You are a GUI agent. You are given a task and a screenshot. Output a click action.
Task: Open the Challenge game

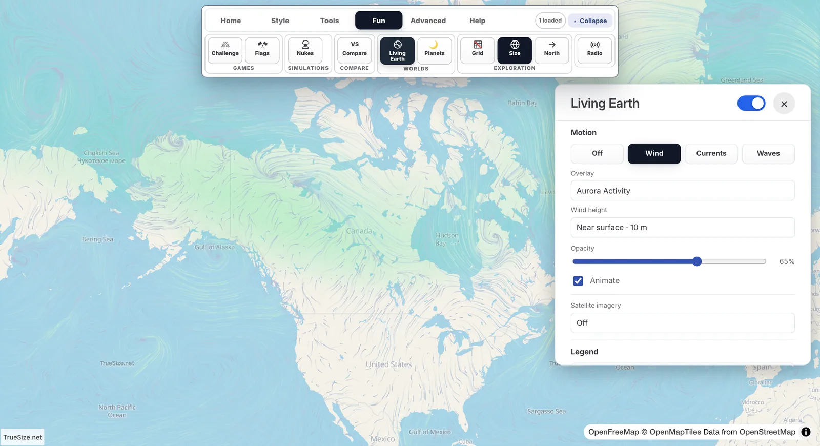[x=225, y=50]
